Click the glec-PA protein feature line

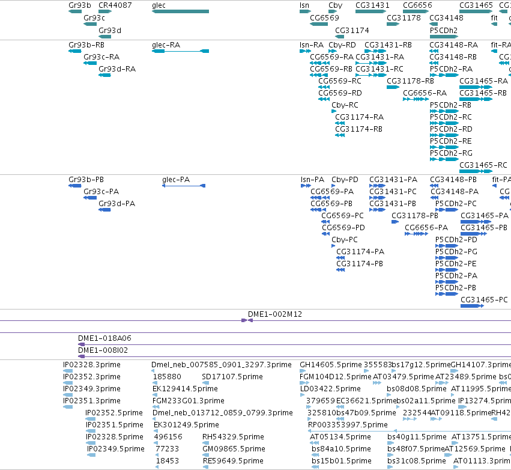184,186
